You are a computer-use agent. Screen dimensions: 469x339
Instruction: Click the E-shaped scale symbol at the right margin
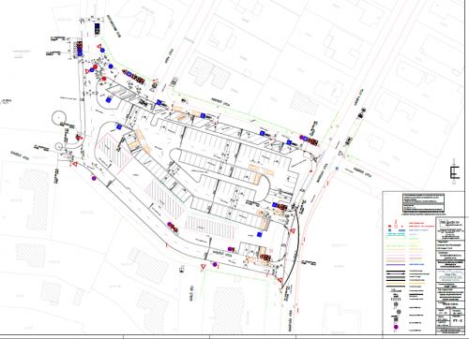click(455, 172)
